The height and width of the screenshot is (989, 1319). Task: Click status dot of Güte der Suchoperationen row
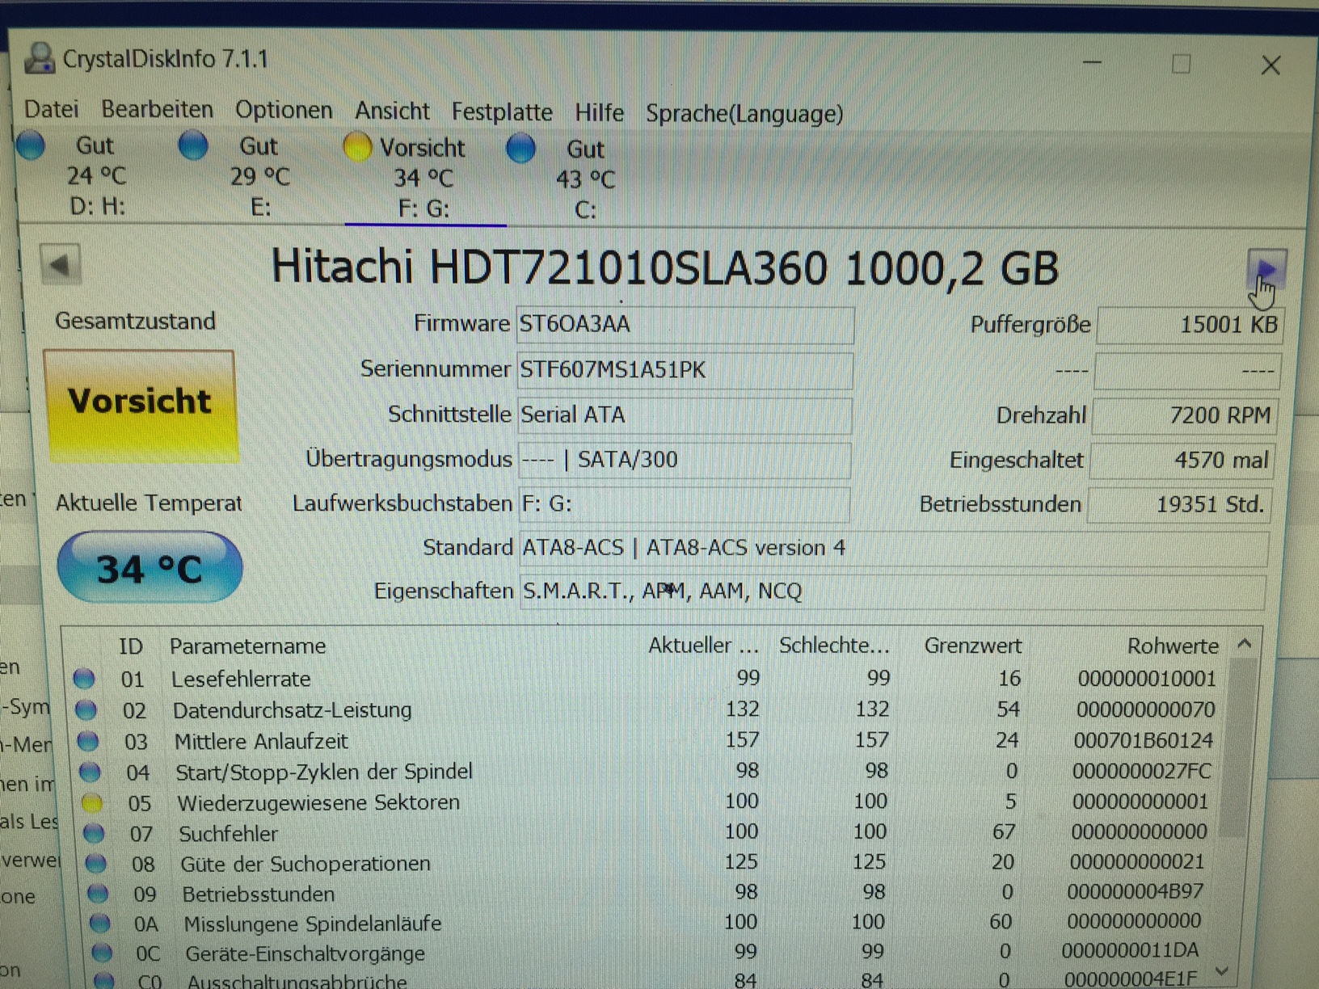96,864
